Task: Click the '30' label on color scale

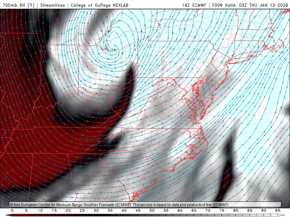Action: (96, 210)
